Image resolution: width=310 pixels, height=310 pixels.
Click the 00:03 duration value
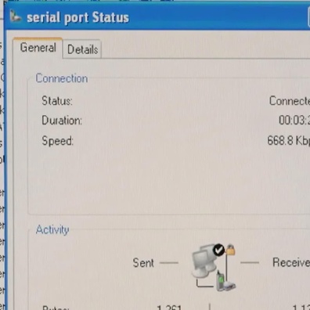click(x=294, y=121)
